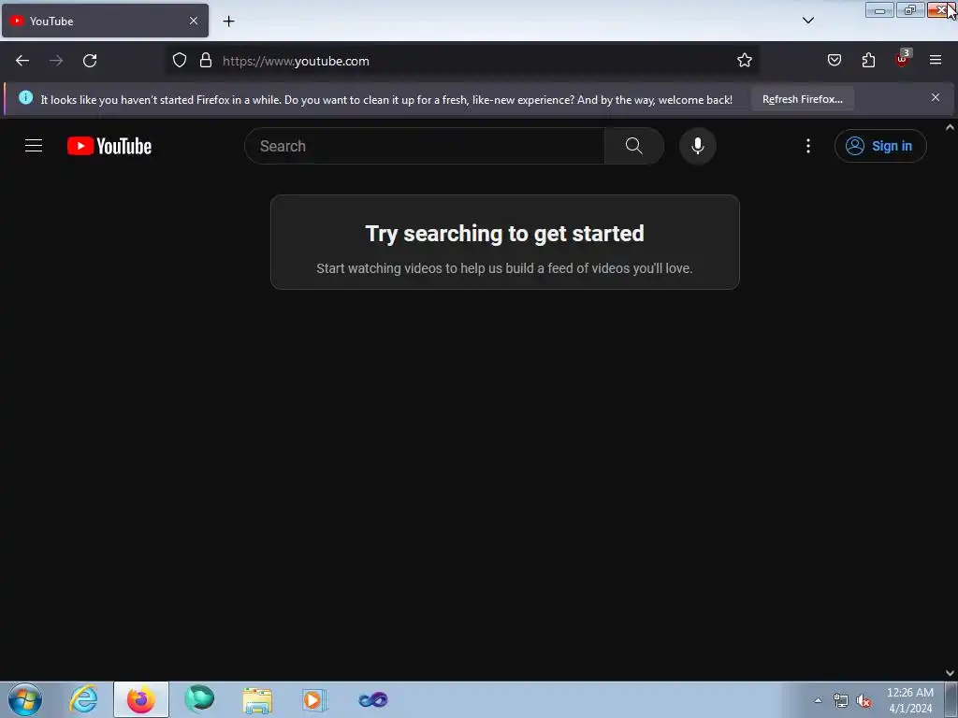Open the green globe taskbar application

click(199, 699)
